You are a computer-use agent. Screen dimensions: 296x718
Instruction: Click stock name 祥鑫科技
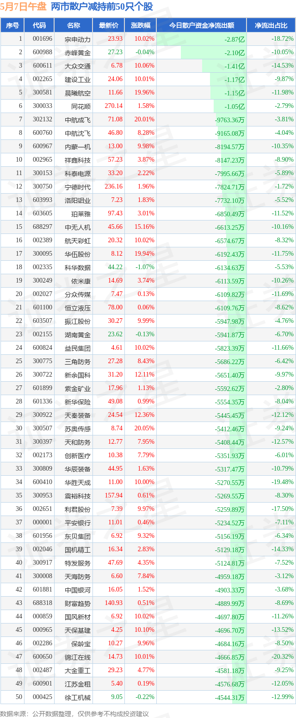click(78, 160)
